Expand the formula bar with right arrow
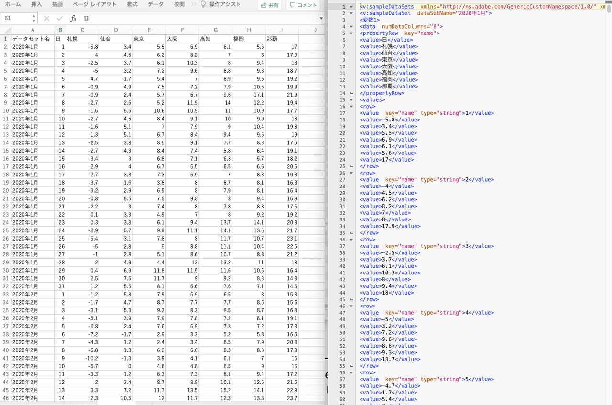The image size is (612, 405). point(321,18)
